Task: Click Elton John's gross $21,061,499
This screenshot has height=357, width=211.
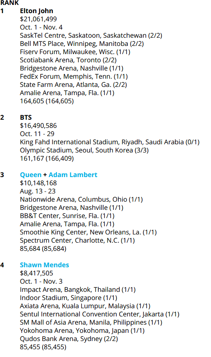Action: [38, 19]
